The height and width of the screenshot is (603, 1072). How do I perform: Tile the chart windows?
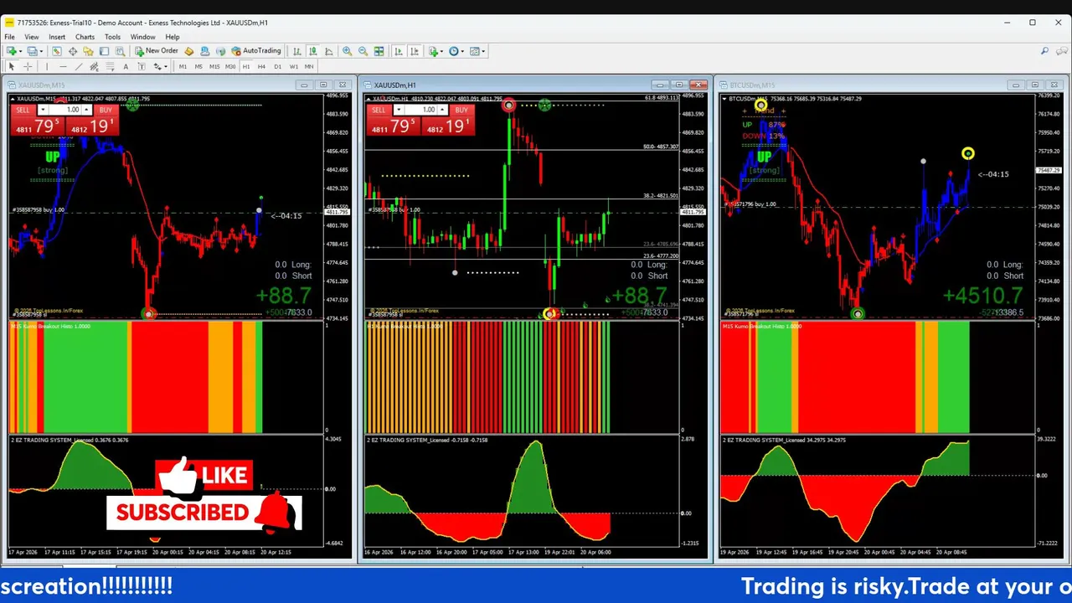pyautogui.click(x=379, y=51)
